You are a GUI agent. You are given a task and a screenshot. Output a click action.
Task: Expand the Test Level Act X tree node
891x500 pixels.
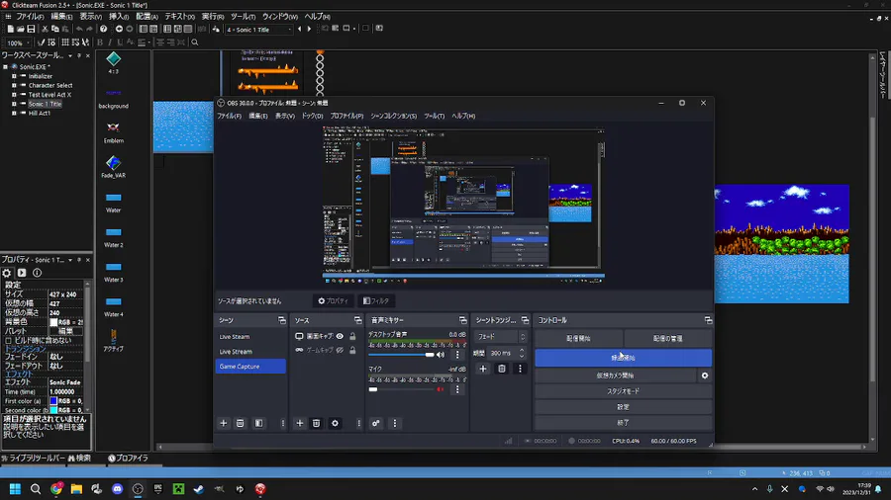click(14, 95)
